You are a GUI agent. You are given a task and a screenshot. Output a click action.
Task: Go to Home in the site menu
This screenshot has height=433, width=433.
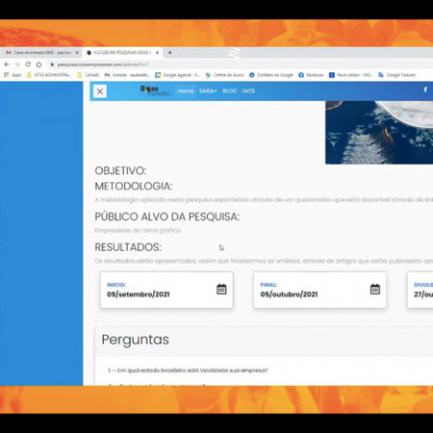tap(186, 91)
